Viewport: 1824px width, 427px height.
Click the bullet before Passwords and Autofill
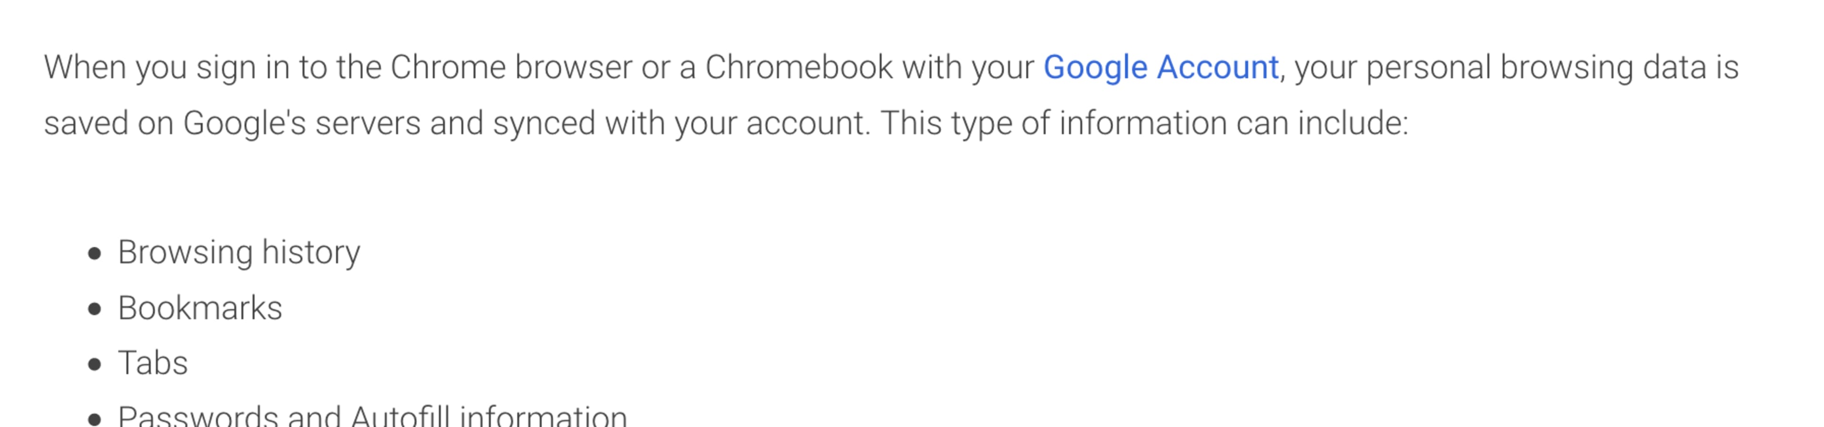tap(95, 419)
